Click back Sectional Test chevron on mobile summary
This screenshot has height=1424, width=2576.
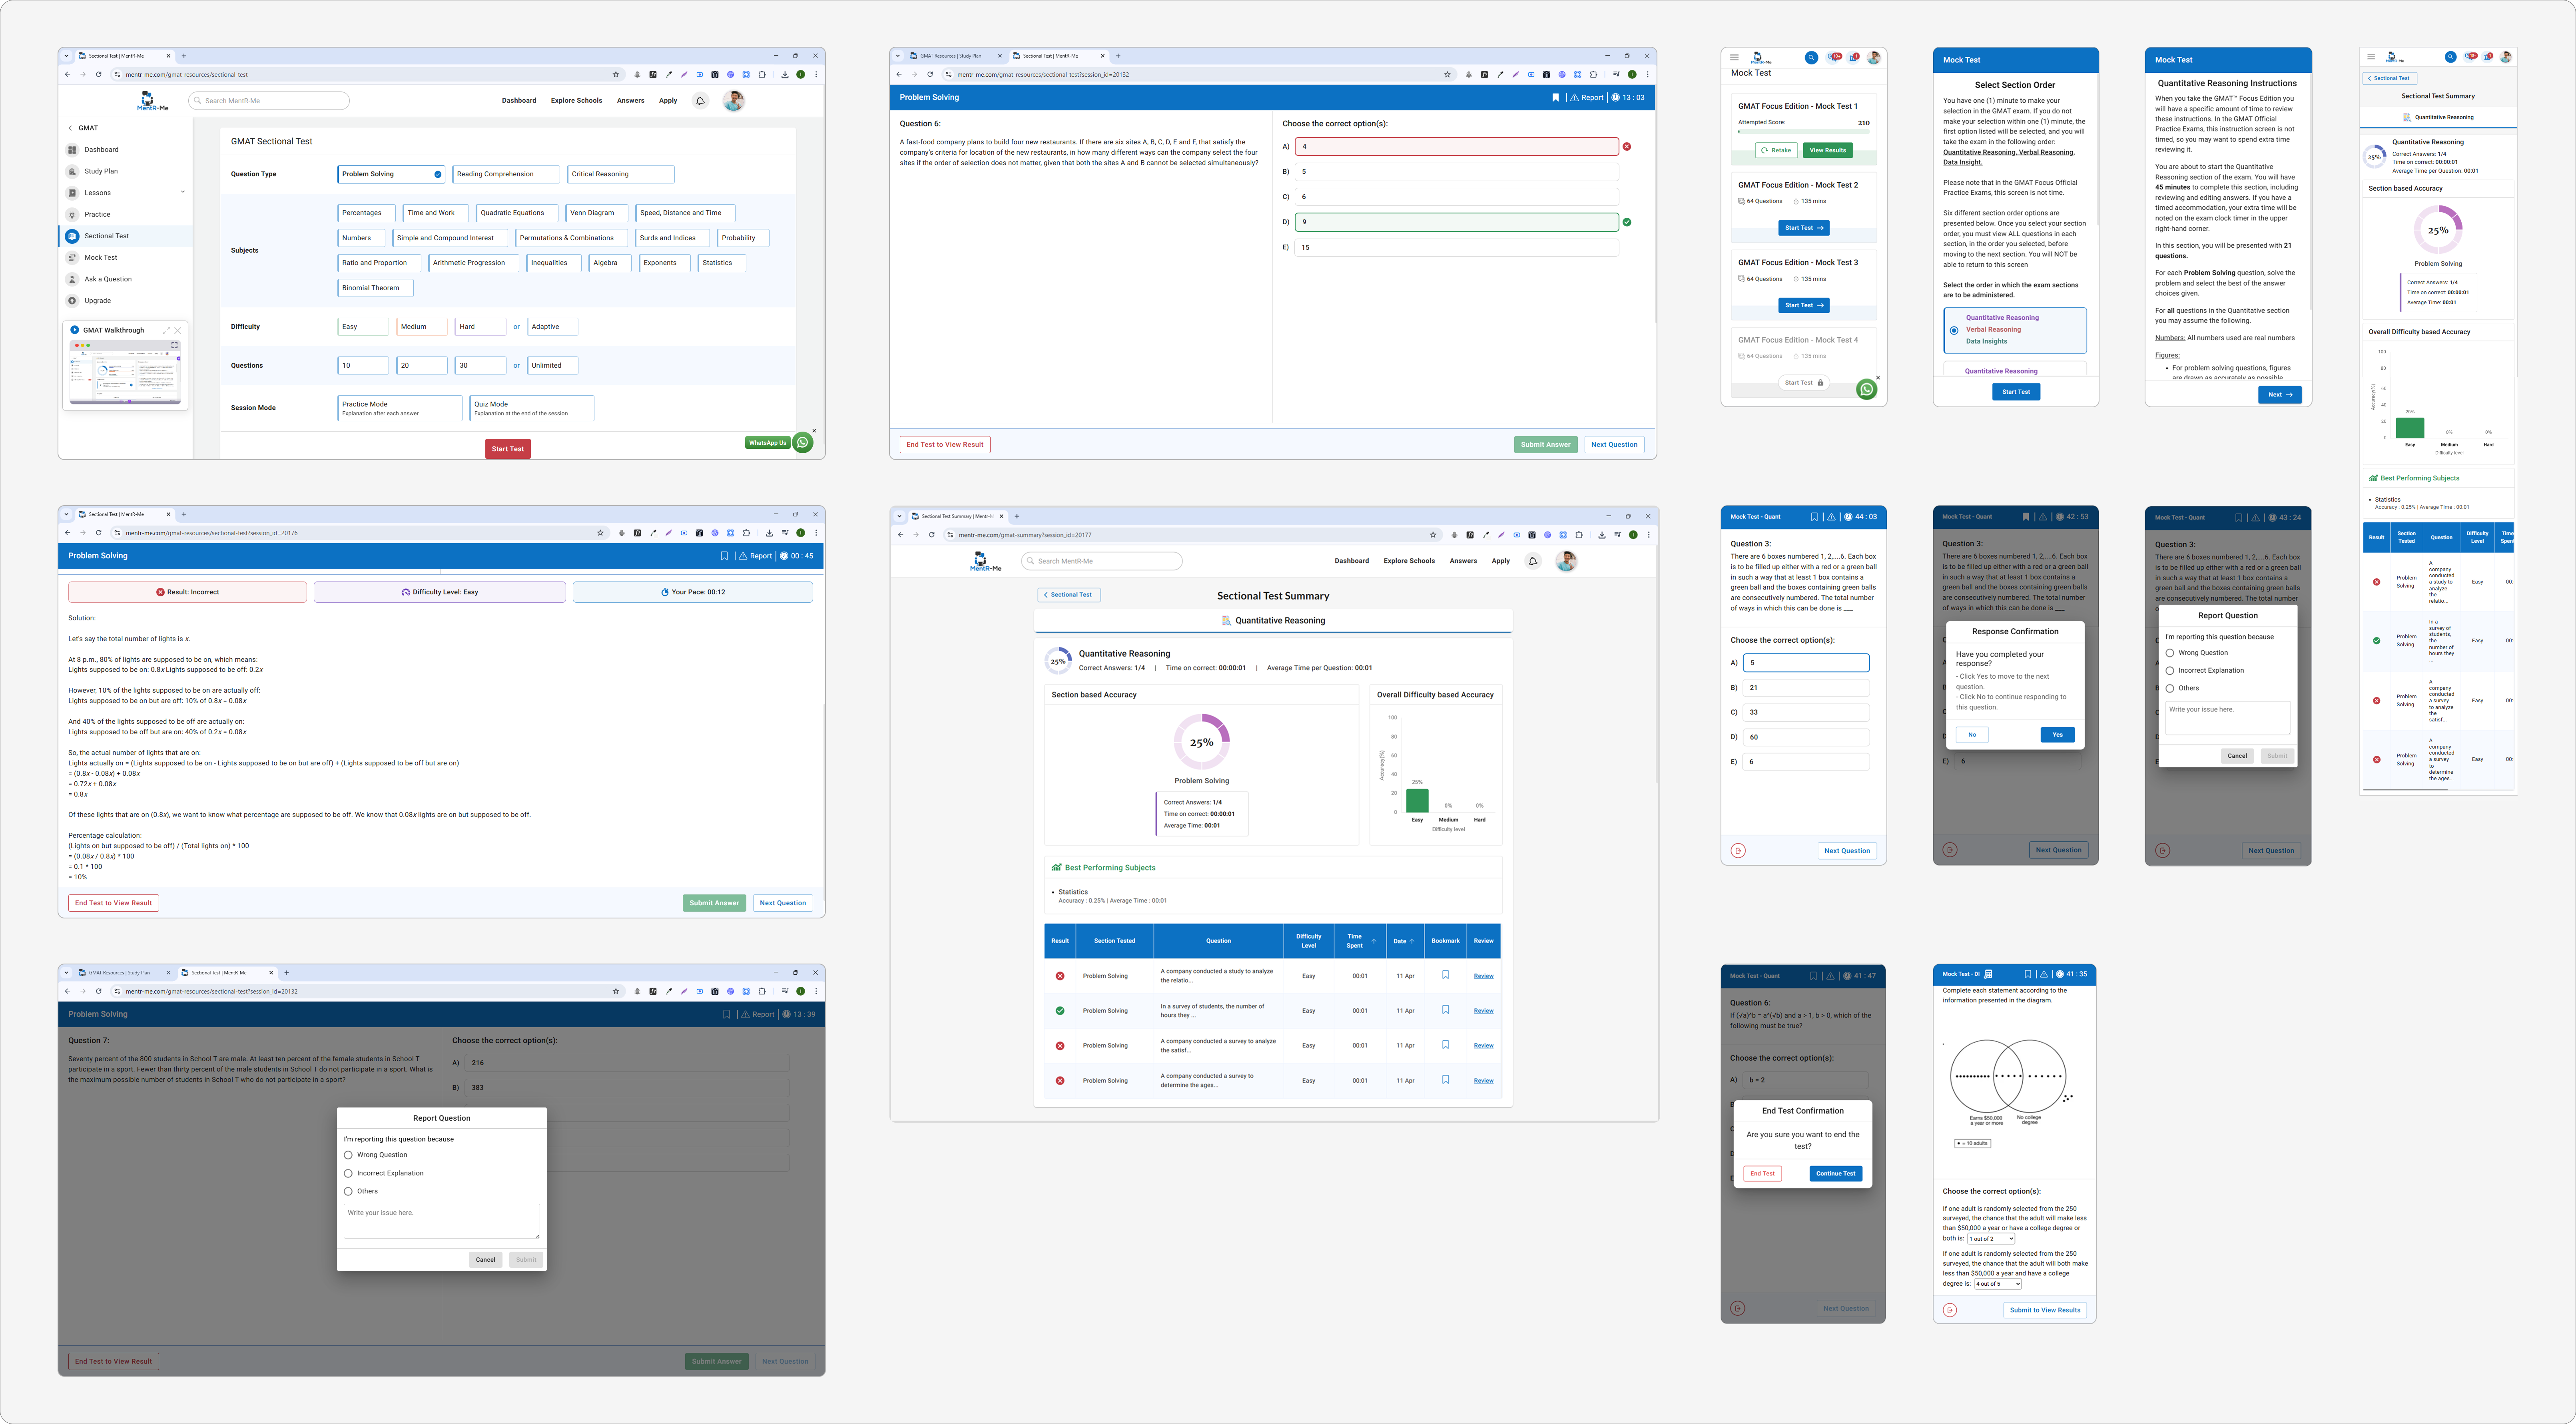pos(2390,78)
